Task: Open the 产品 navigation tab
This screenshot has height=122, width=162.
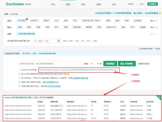Action: 53,5
